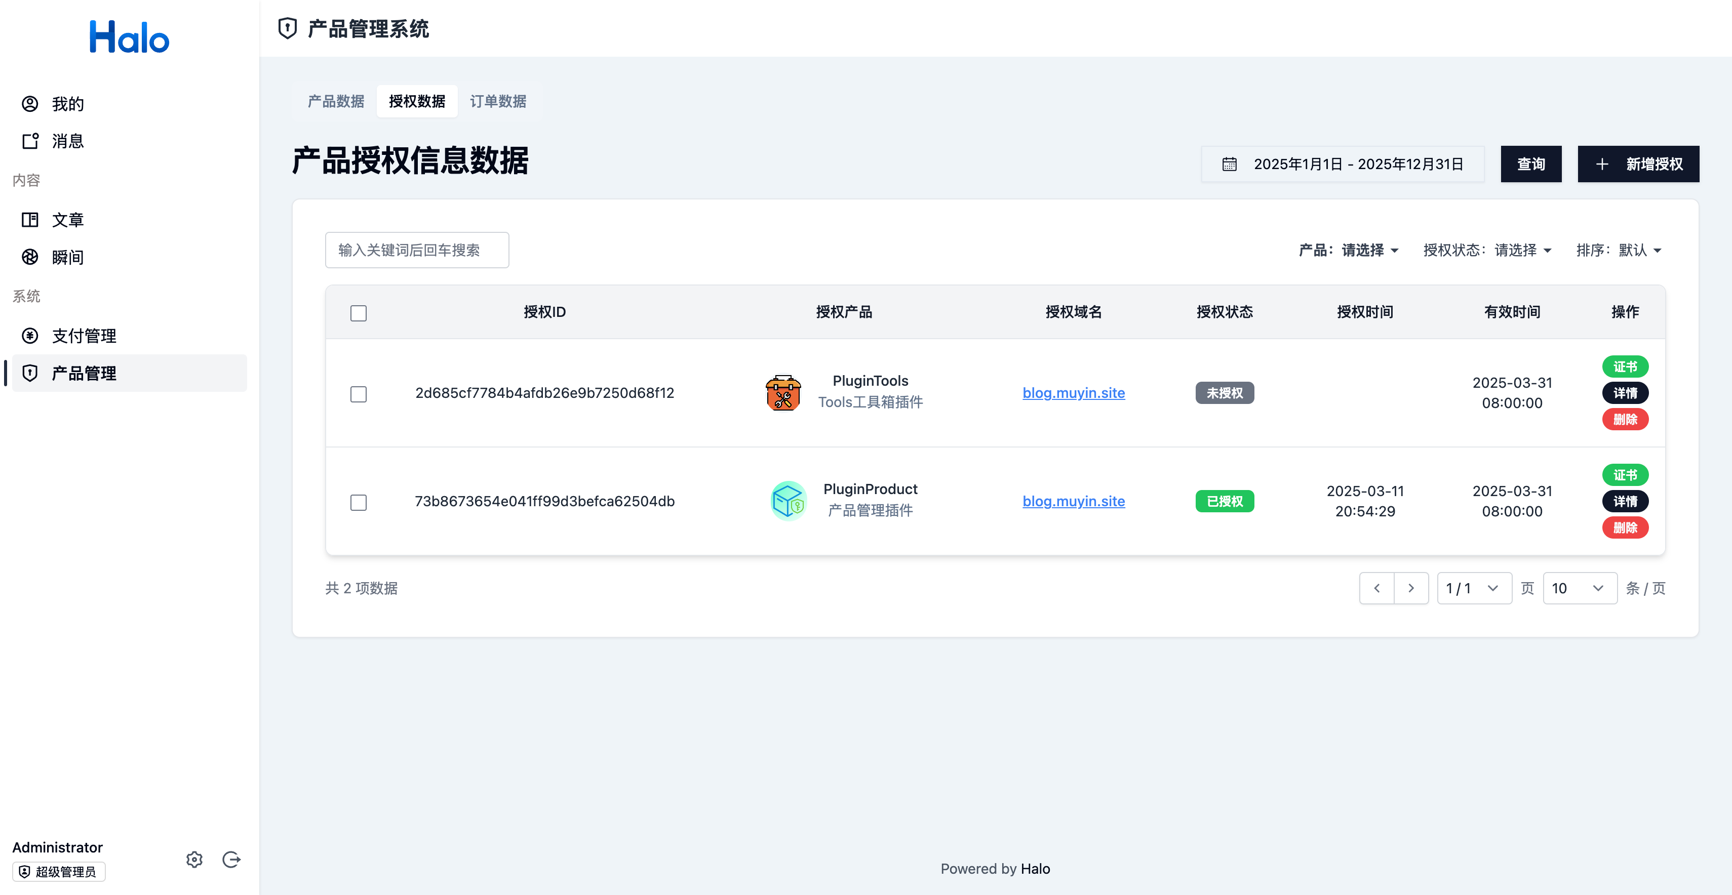Screen dimensions: 1732x895
Task: Click the 新增授权 button
Action: 1638,164
